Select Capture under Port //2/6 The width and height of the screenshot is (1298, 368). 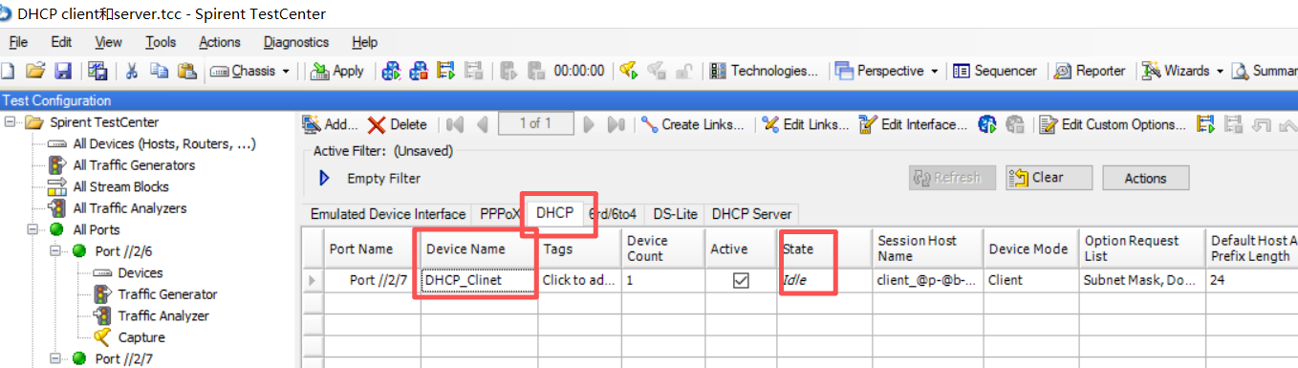141,337
